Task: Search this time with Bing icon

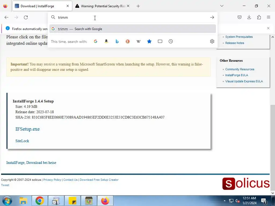Action: point(117,41)
